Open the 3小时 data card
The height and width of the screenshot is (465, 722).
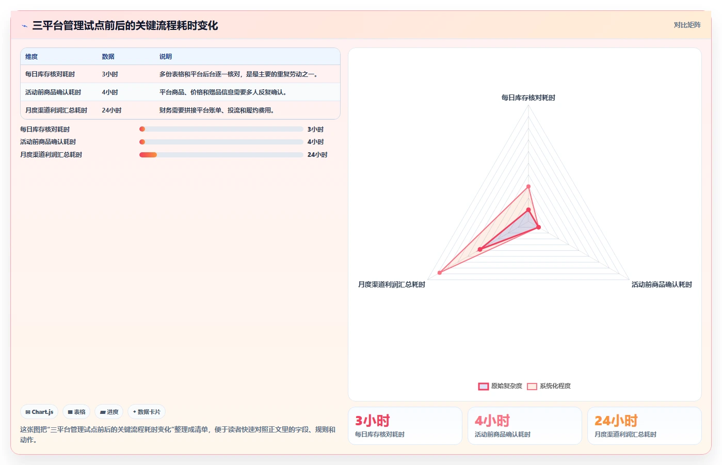405,426
